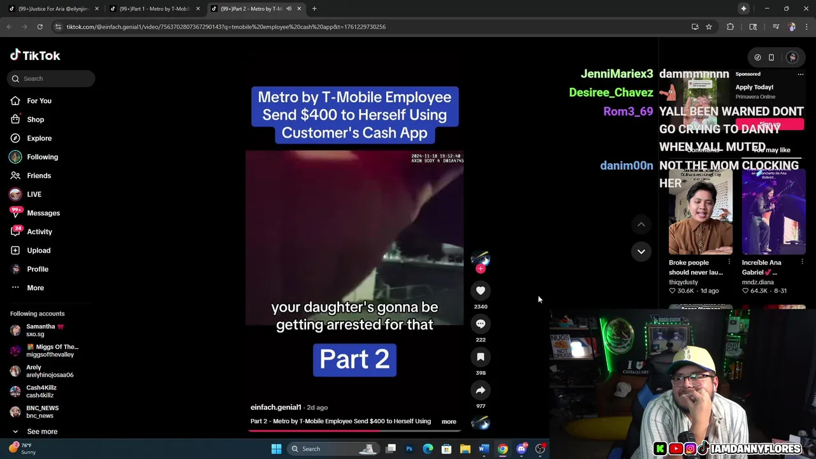Open the video's comments bubble
The image size is (816, 459).
tap(481, 324)
